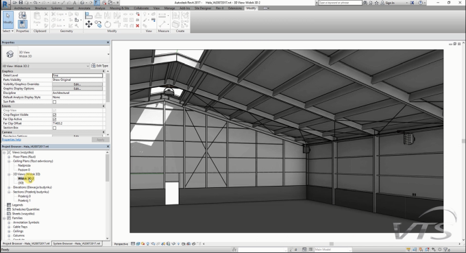The width and height of the screenshot is (466, 253).
Task: Open the type selector dropdown for 3D View
Action: pos(108,54)
